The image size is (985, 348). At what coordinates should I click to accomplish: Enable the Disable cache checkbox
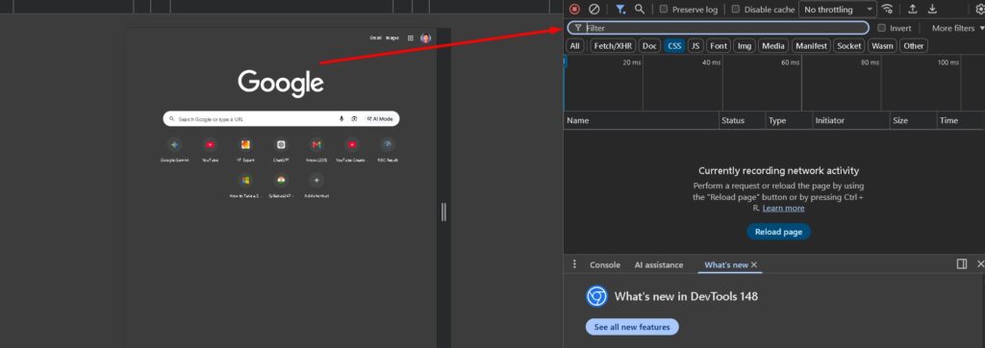coord(736,10)
